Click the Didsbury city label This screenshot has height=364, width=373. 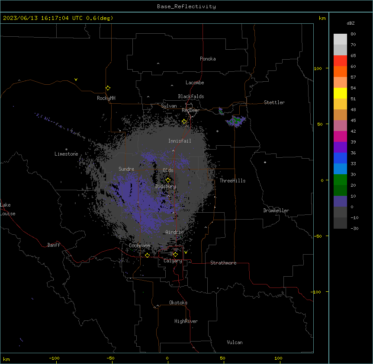click(x=166, y=186)
